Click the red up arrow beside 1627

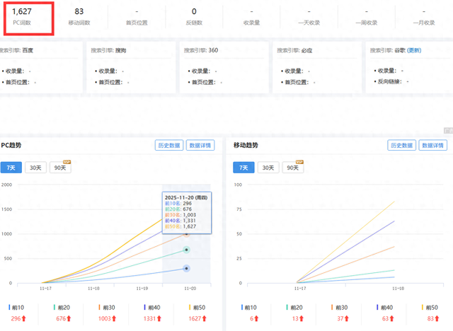point(205,318)
